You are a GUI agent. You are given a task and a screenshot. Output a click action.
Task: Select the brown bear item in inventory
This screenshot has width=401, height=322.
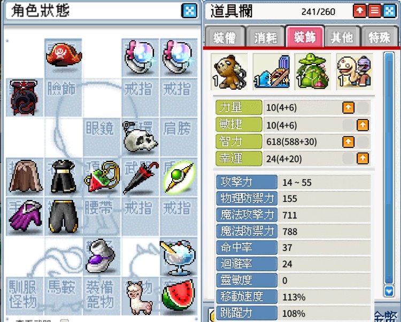(x=229, y=72)
